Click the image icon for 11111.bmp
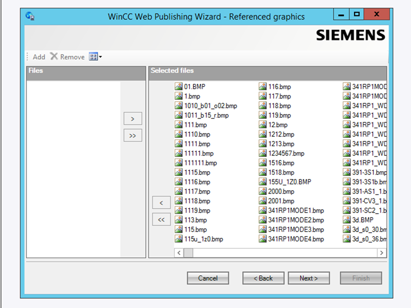 click(x=178, y=153)
